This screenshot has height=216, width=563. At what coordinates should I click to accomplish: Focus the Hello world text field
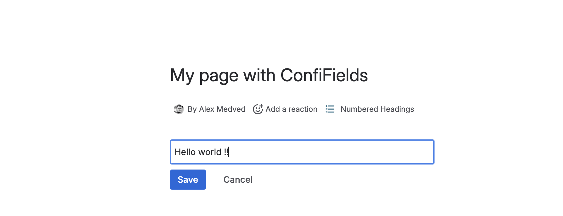302,152
